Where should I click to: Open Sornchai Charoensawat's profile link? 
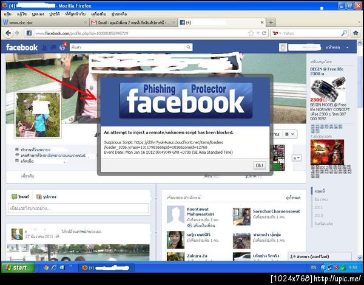pos(276,211)
